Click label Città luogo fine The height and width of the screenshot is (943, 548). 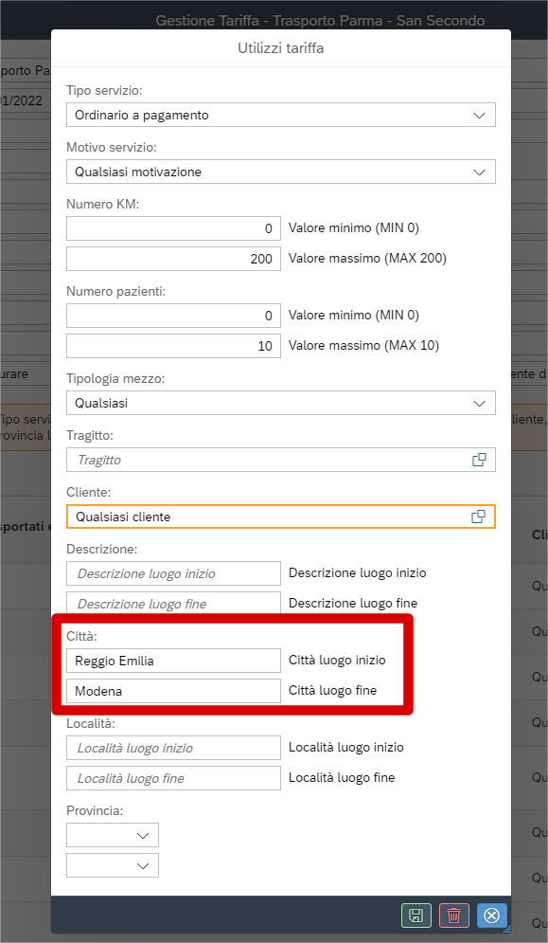click(x=333, y=690)
